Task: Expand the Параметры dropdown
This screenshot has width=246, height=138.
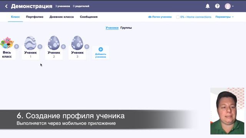Action: [224, 17]
